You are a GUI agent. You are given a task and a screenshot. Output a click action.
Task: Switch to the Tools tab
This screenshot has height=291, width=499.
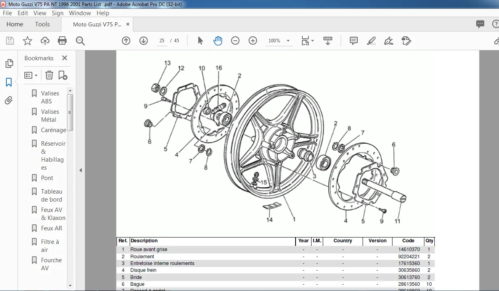[x=42, y=24]
